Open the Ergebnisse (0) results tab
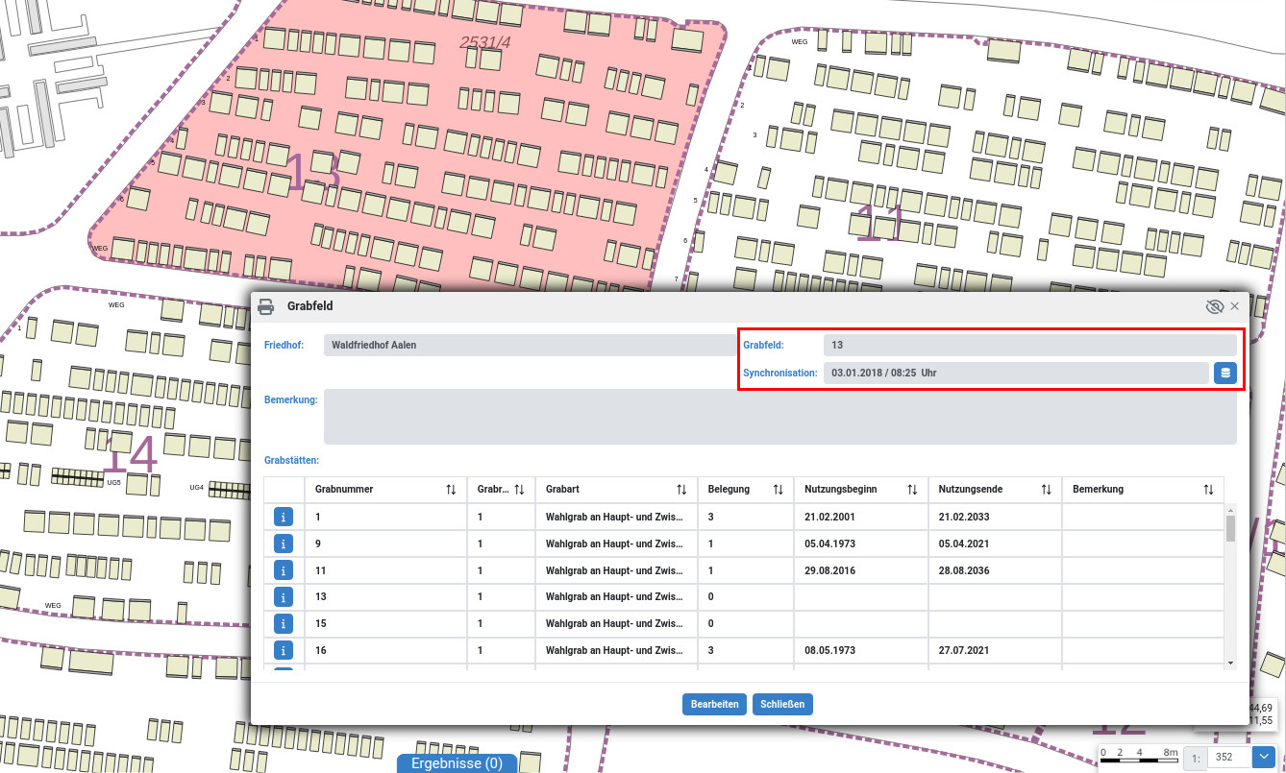Viewport: 1286px width, 773px height. 457,763
